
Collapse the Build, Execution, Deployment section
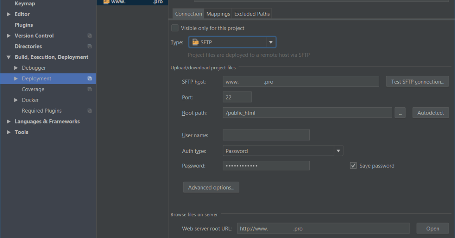pyautogui.click(x=8, y=57)
